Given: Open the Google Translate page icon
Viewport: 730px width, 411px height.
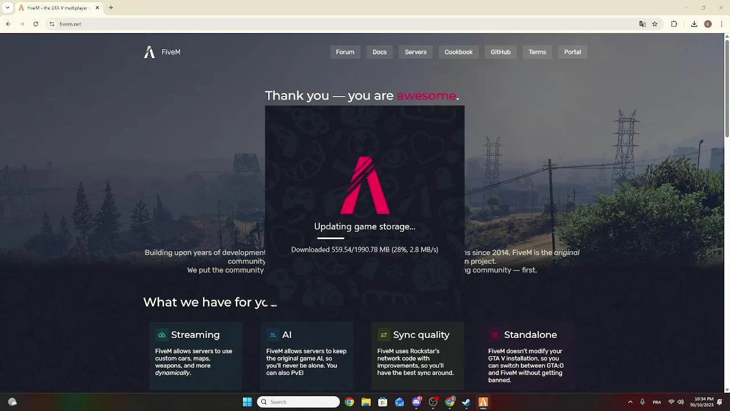Looking at the screenshot, I should pyautogui.click(x=642, y=24).
